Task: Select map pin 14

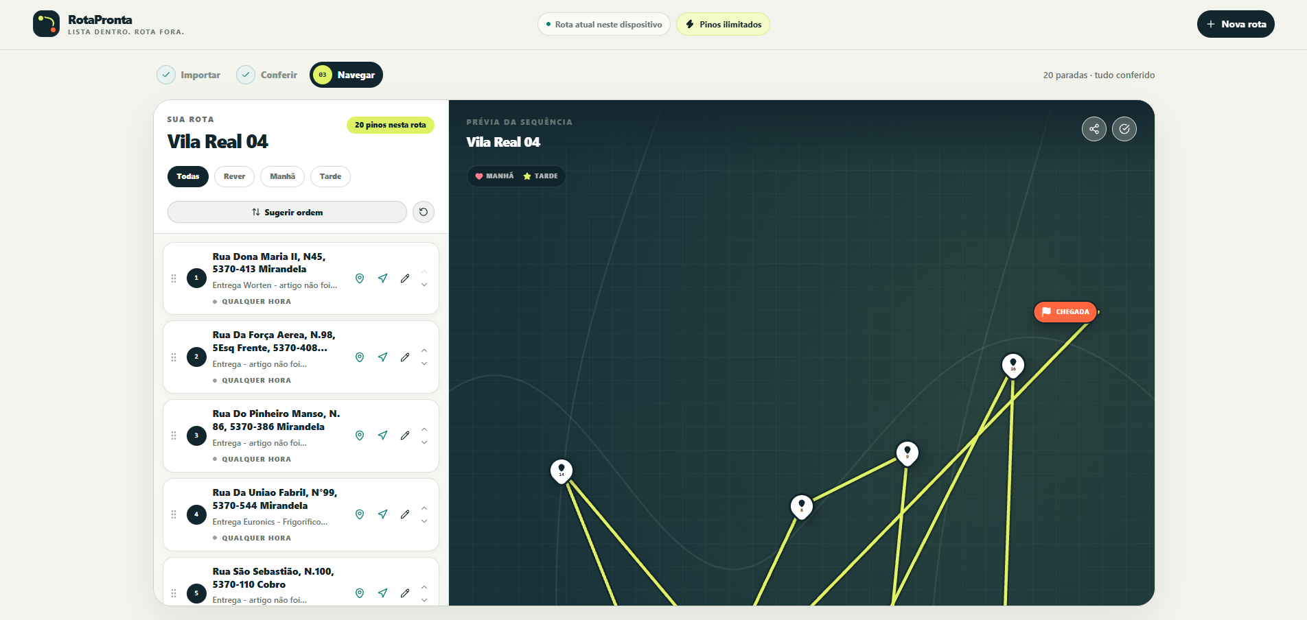Action: point(562,470)
